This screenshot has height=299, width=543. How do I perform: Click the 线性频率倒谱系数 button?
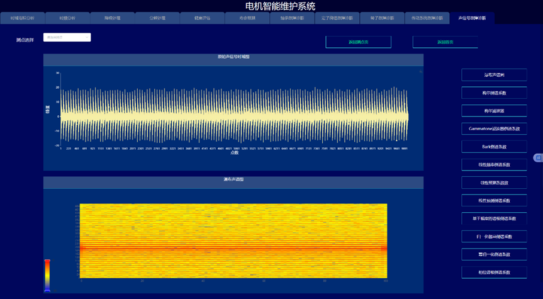coord(494,165)
